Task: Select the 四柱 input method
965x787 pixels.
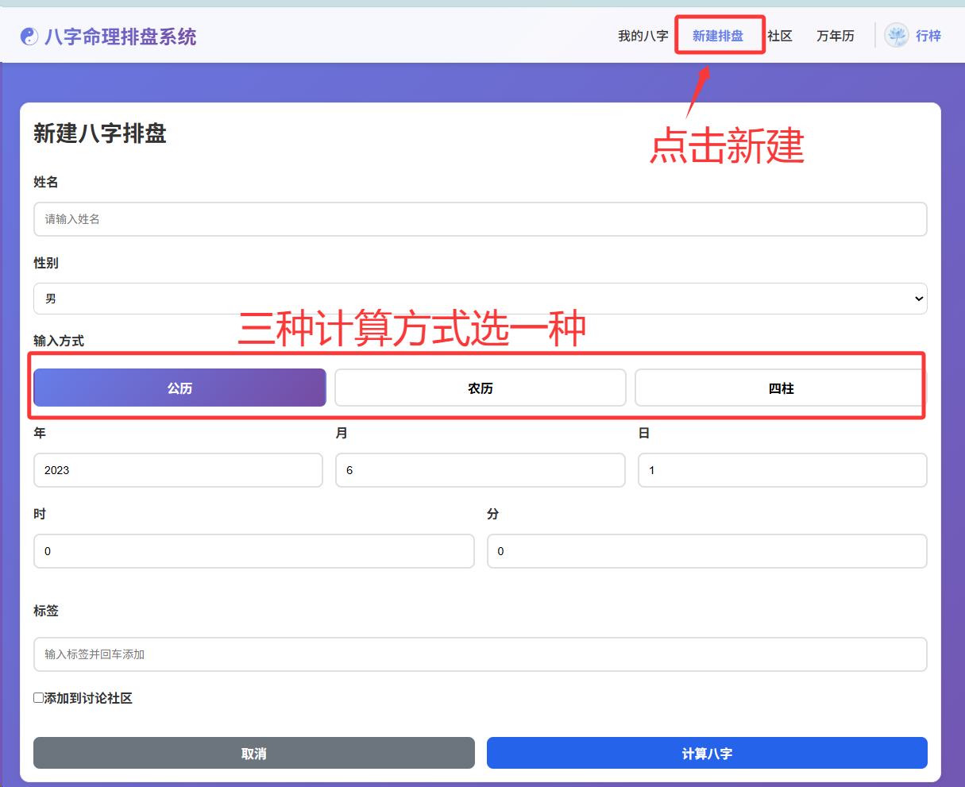Action: tap(781, 388)
